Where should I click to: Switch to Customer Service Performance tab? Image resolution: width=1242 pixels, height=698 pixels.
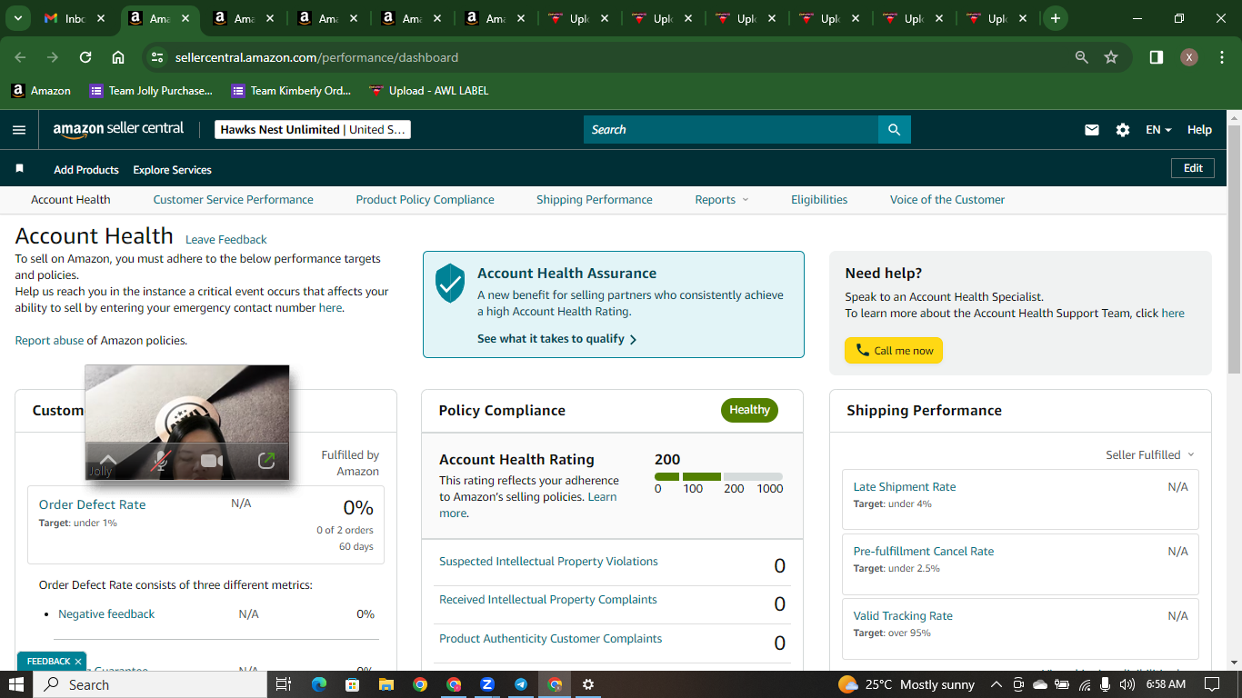coord(233,200)
